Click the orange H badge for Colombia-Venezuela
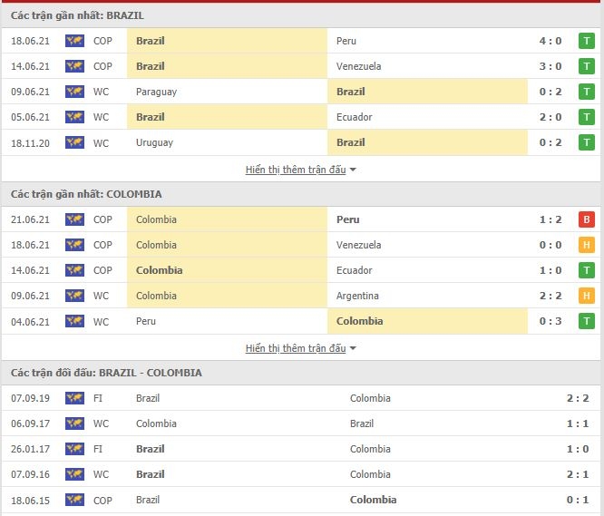The width and height of the screenshot is (604, 516). click(587, 245)
